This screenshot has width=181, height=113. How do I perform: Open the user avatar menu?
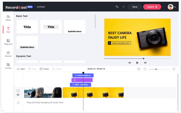click(172, 7)
